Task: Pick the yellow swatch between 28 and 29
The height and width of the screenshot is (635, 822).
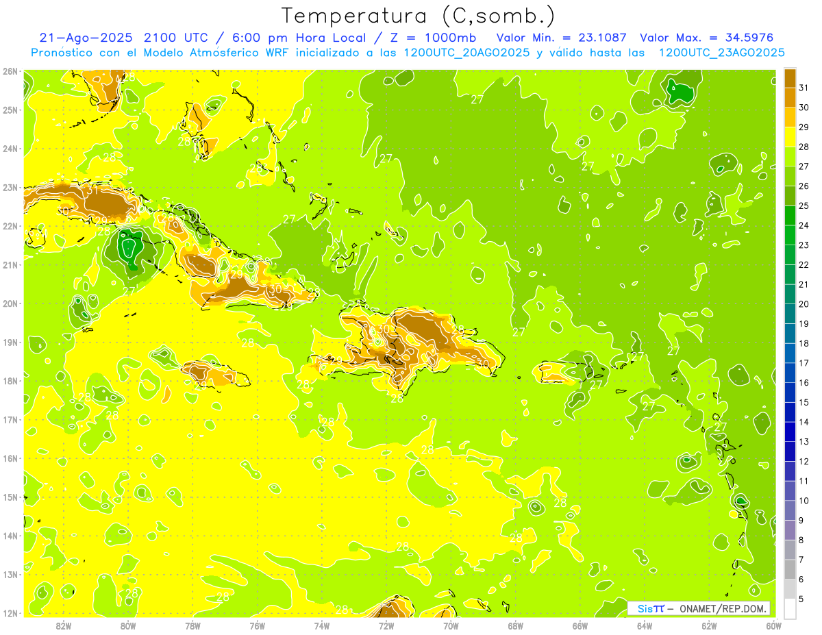Action: tap(790, 137)
